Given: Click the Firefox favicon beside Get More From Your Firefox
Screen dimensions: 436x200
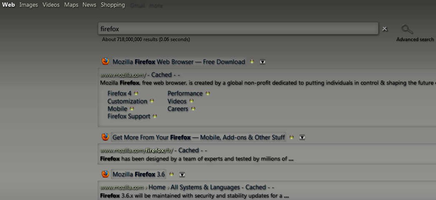Looking at the screenshot, I should coord(105,137).
